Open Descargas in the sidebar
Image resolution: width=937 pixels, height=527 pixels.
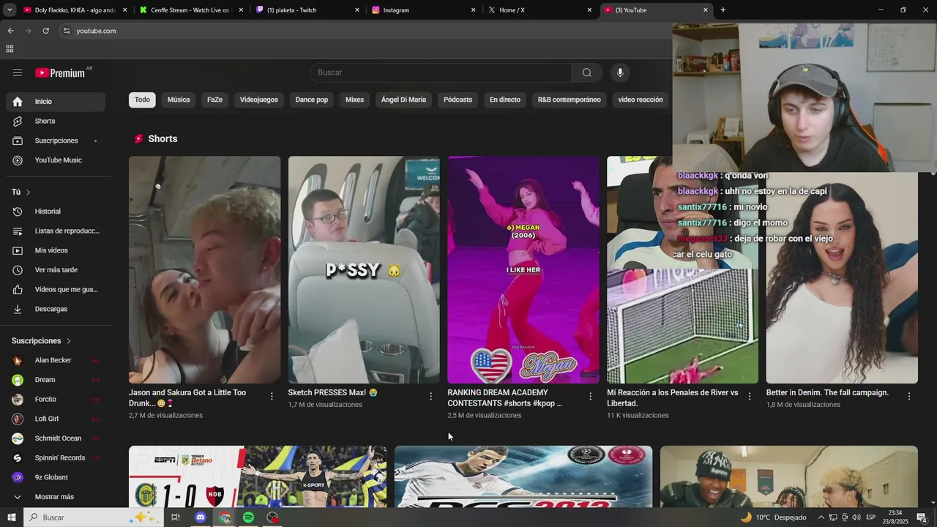(x=56, y=309)
